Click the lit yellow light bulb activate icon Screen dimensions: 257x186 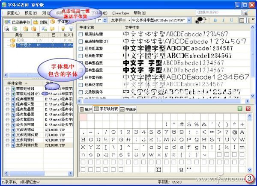click(x=63, y=29)
